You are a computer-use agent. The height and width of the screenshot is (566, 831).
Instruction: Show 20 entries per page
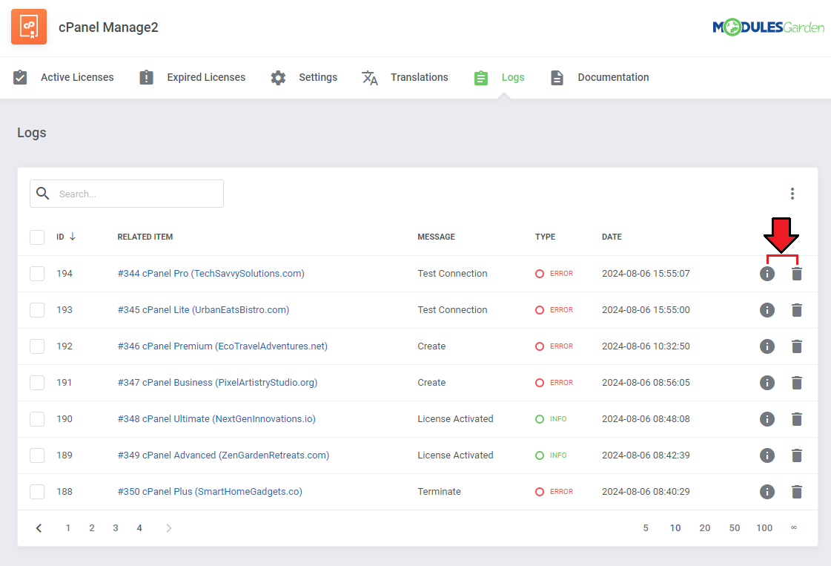pyautogui.click(x=705, y=528)
